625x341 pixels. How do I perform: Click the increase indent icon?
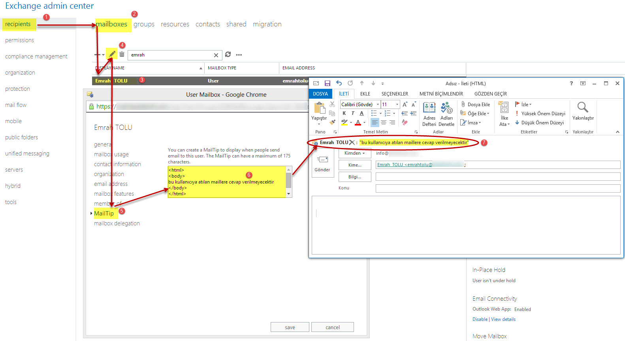(413, 113)
